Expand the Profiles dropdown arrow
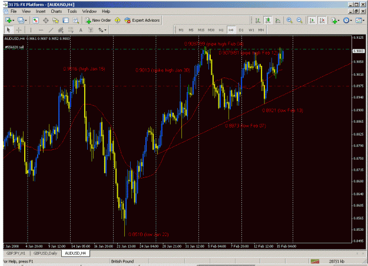Image resolution: width=368 pixels, height=266 pixels. coord(26,21)
